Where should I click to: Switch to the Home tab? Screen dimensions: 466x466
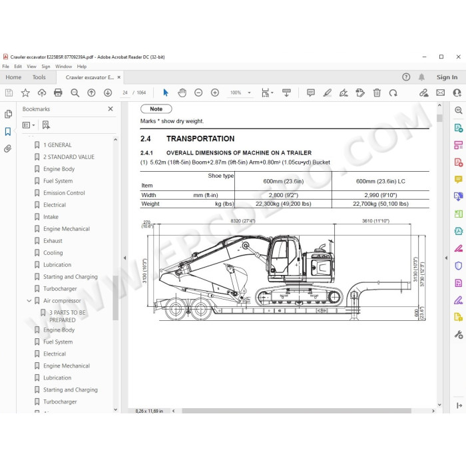coord(13,77)
